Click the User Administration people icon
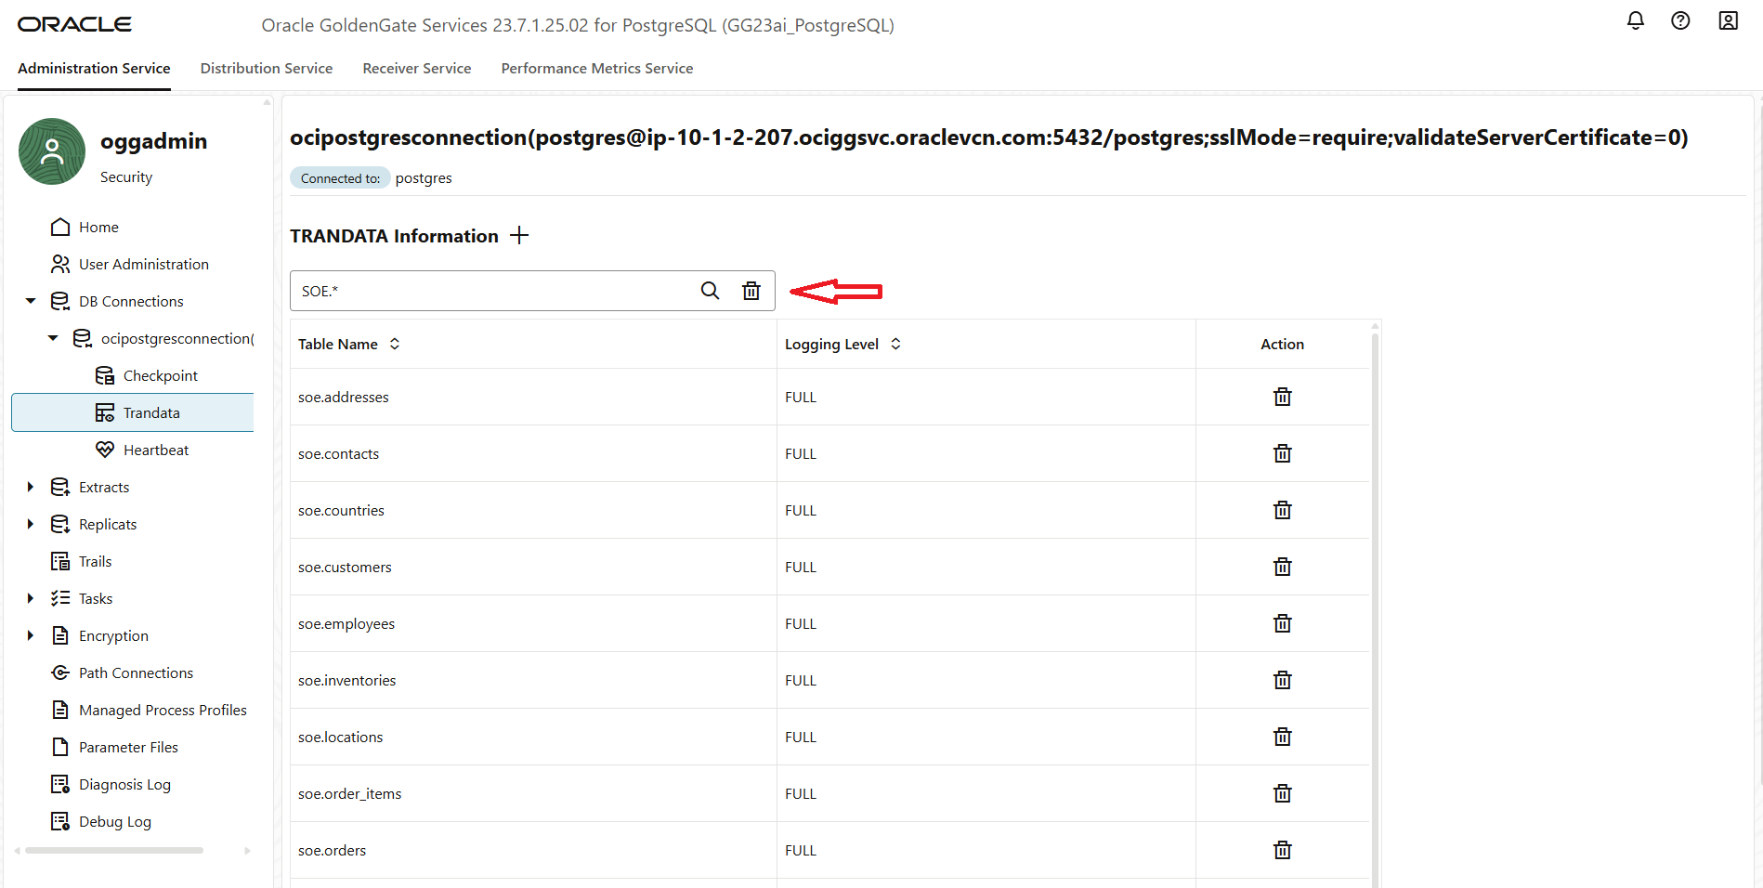 pos(60,264)
